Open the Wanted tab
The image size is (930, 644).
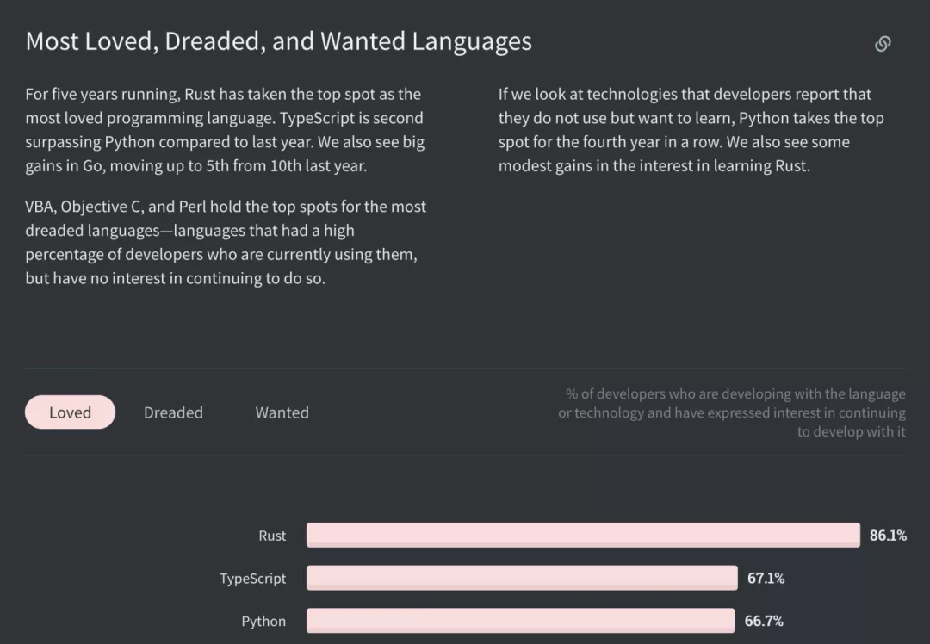282,412
